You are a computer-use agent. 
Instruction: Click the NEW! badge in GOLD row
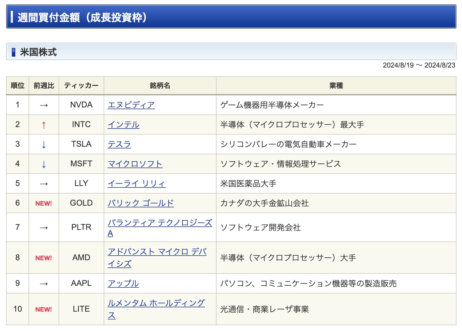tap(44, 203)
